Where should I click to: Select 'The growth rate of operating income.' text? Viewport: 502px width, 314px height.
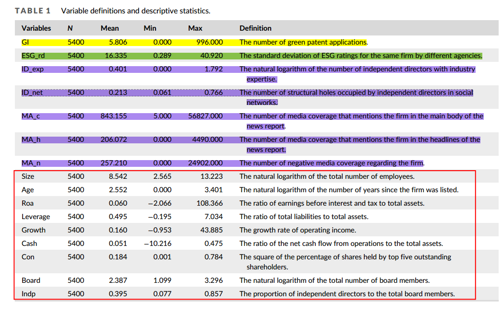point(298,230)
